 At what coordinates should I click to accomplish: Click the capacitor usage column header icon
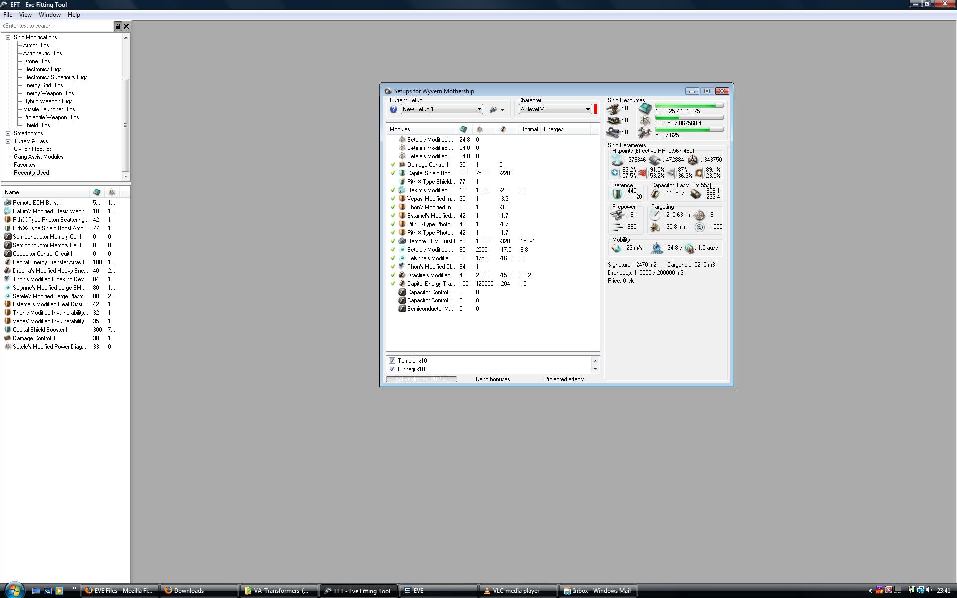[x=503, y=129]
